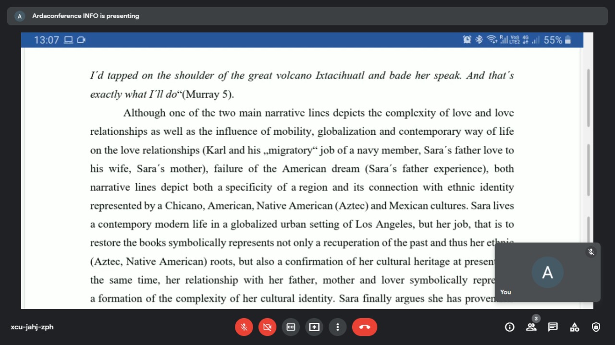
Task: Click the alarm icon in the shared phone status bar
Action: (x=467, y=40)
